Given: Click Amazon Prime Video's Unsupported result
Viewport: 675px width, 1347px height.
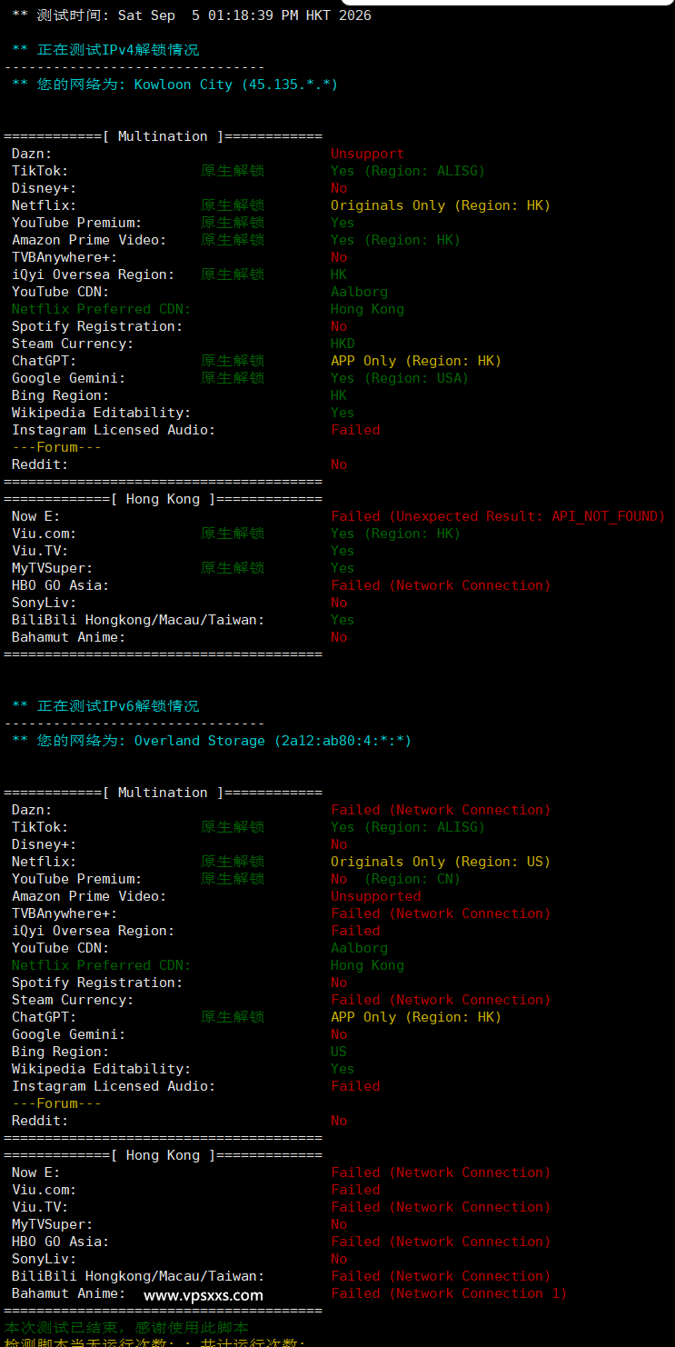Looking at the screenshot, I should pyautogui.click(x=375, y=896).
